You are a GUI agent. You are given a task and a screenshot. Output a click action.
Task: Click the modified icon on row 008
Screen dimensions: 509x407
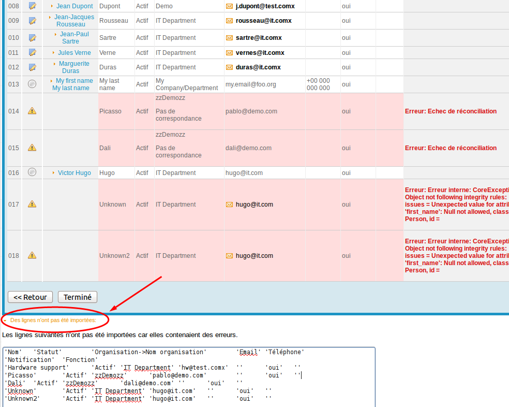pos(32,6)
